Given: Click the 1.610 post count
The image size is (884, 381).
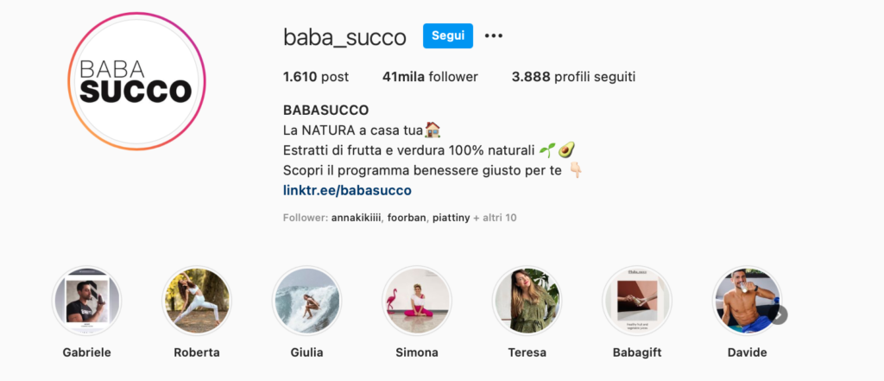Looking at the screenshot, I should point(316,77).
